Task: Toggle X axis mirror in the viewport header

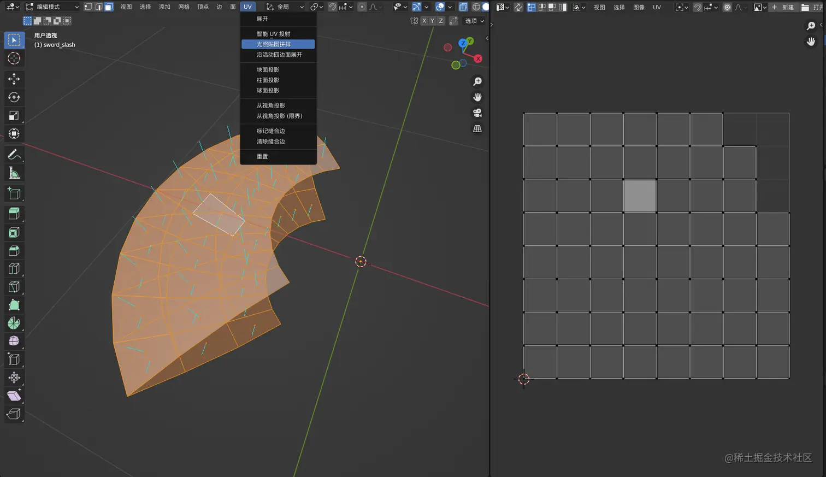Action: pos(424,21)
